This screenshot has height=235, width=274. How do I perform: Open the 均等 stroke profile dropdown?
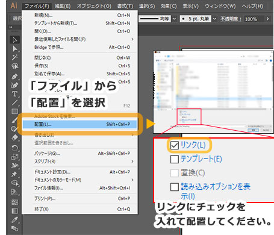174,19
